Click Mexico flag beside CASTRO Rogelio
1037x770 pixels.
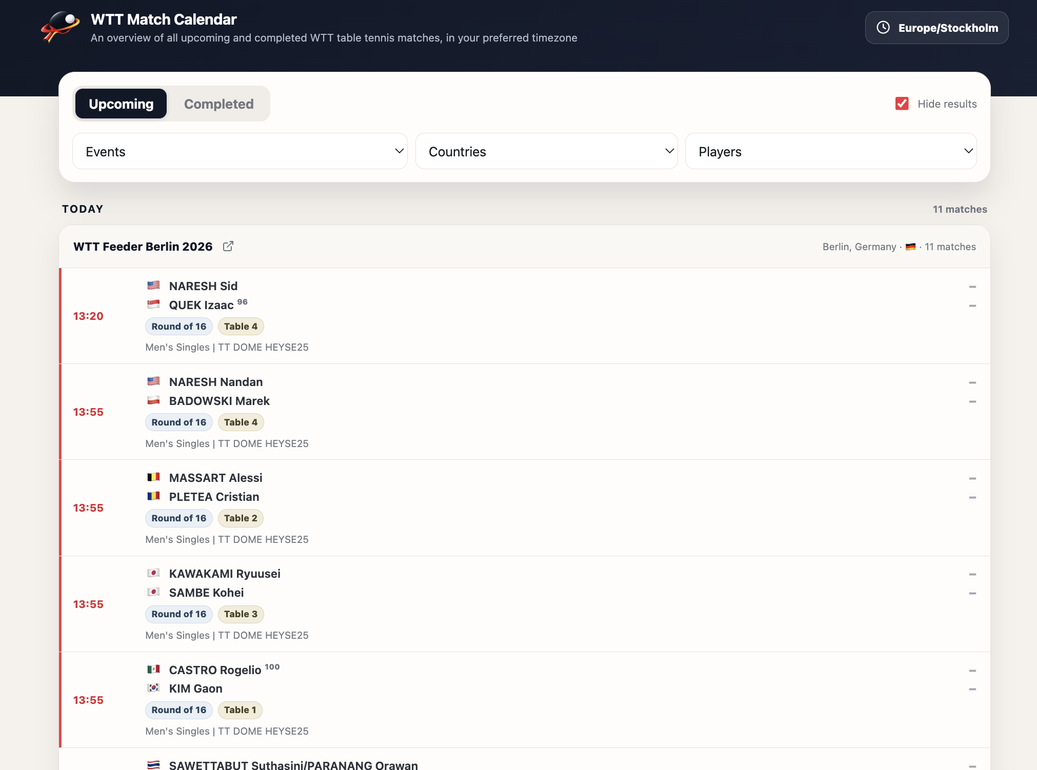(153, 670)
